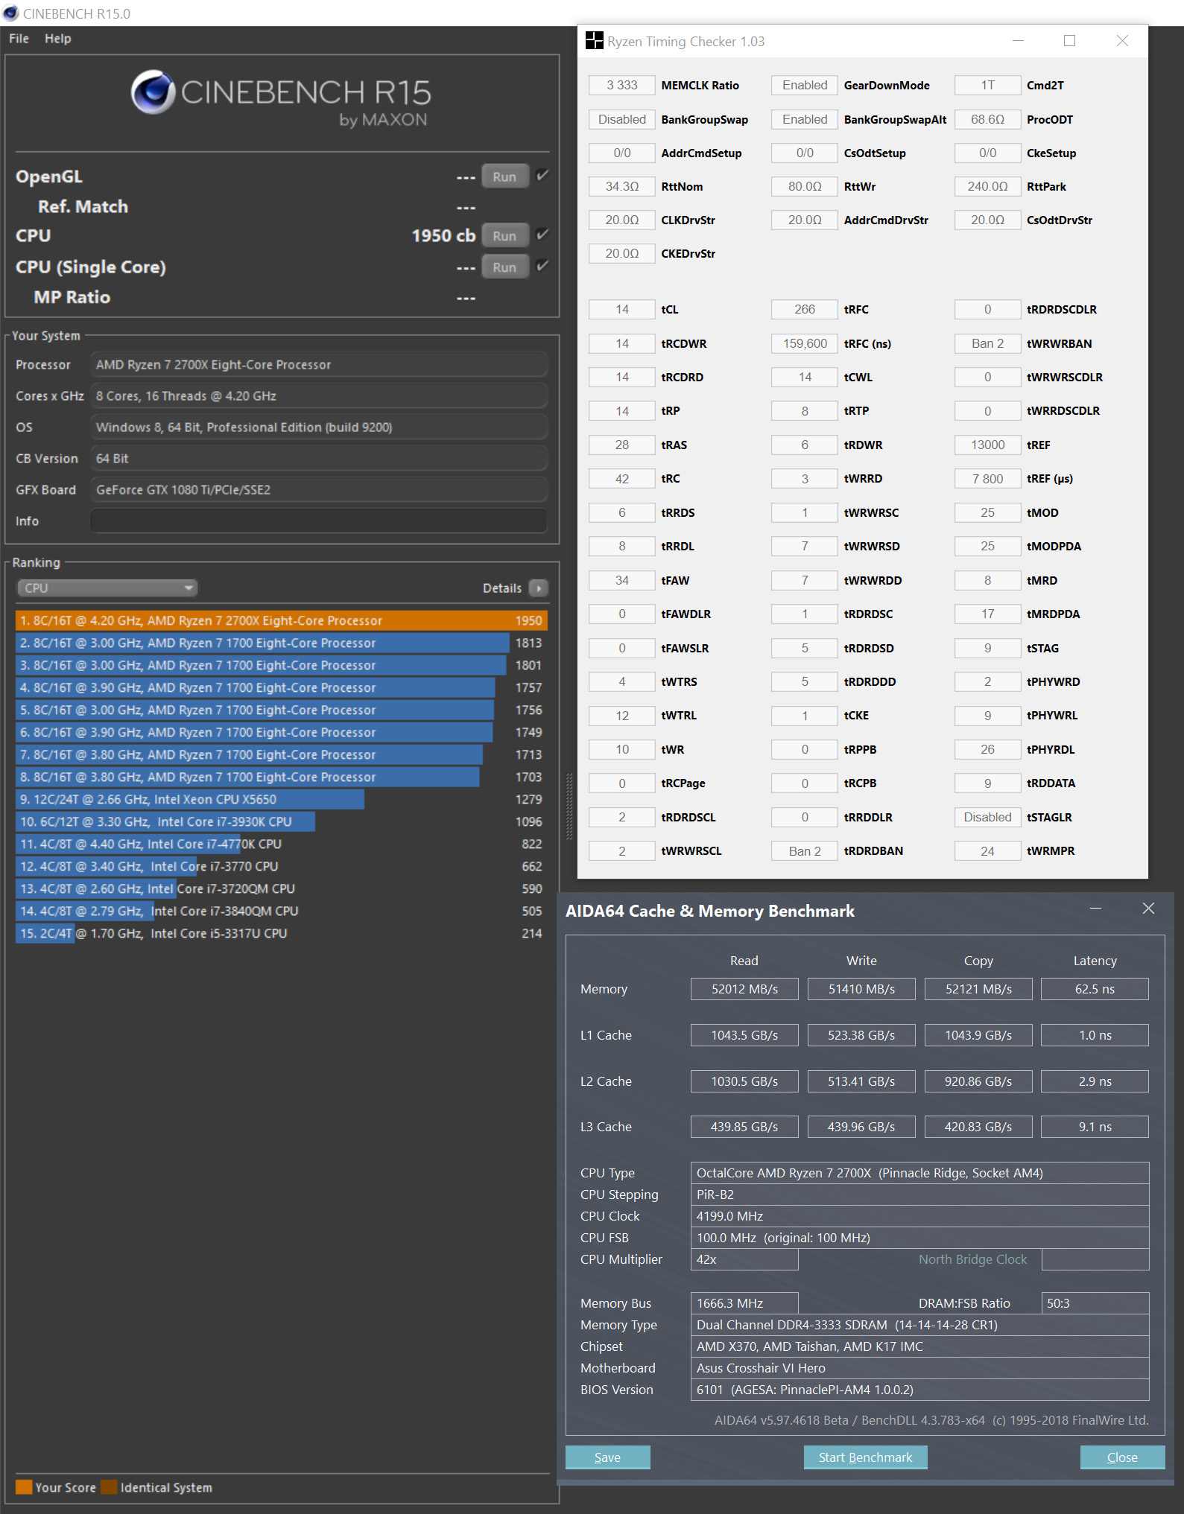Click the Processor field AMD Ryzen 7 2700X
This screenshot has height=1514, width=1184.
[319, 365]
